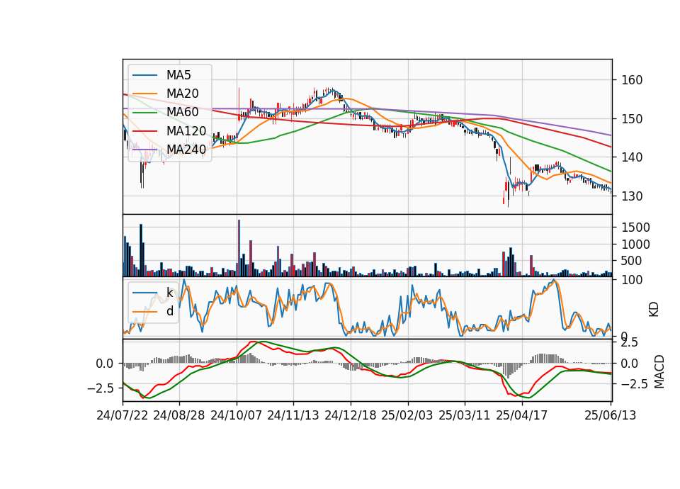Click the 150 price axis label
The width and height of the screenshot is (680, 489).
pos(633,119)
